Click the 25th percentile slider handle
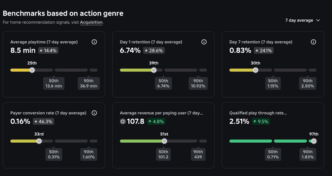332x176 pixels. coord(32,70)
